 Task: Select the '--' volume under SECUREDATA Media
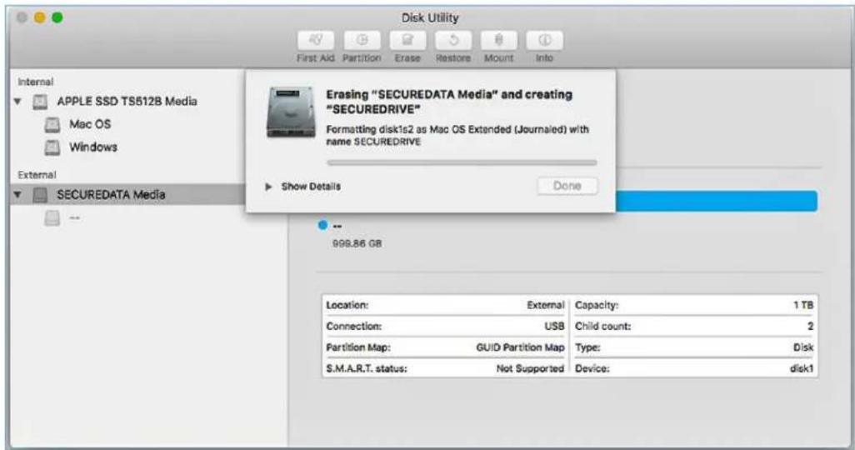tap(75, 218)
